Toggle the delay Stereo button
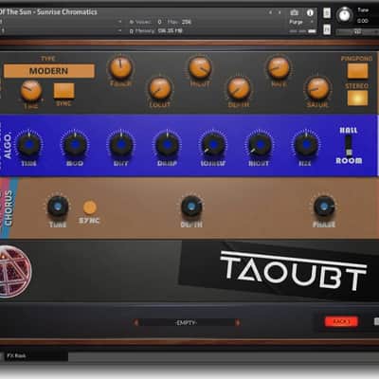Screen dimensions: 379x379 pyautogui.click(x=357, y=98)
